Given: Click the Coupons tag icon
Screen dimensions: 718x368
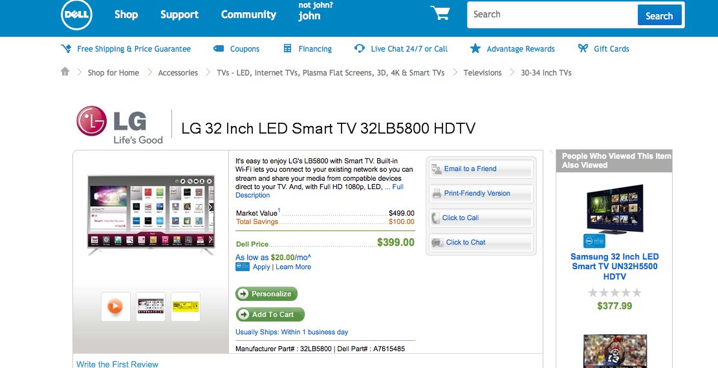Looking at the screenshot, I should pos(219,48).
